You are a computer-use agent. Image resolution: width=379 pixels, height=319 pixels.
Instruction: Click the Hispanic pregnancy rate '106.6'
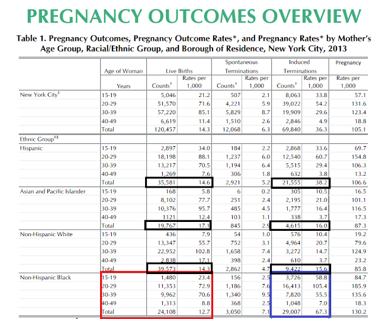pyautogui.click(x=359, y=182)
